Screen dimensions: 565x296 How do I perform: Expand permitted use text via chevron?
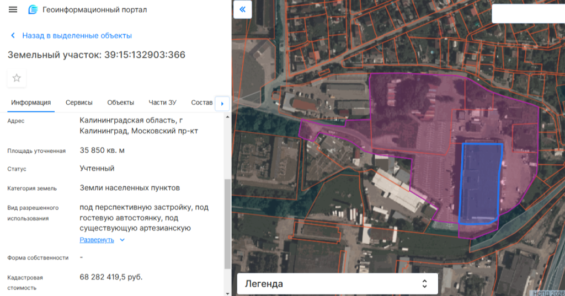click(122, 240)
